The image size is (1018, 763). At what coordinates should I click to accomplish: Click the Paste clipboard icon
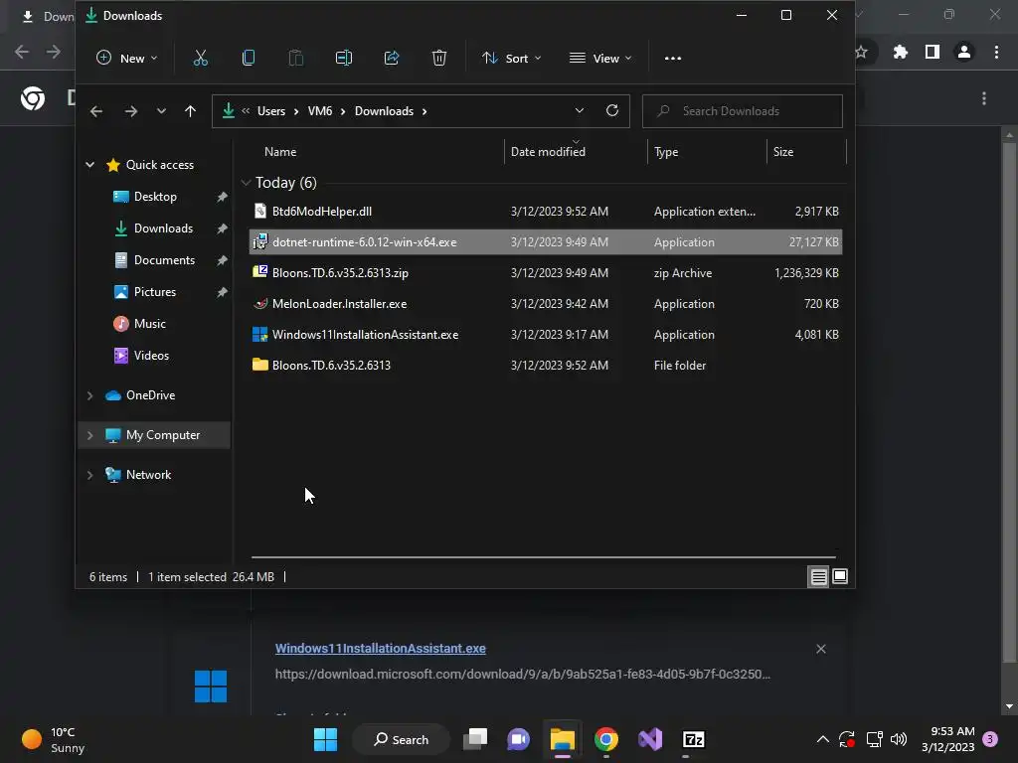(295, 58)
